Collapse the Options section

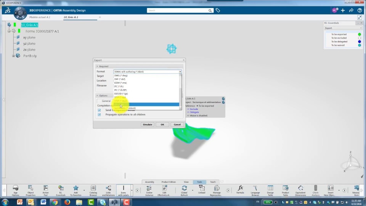[x=97, y=95]
